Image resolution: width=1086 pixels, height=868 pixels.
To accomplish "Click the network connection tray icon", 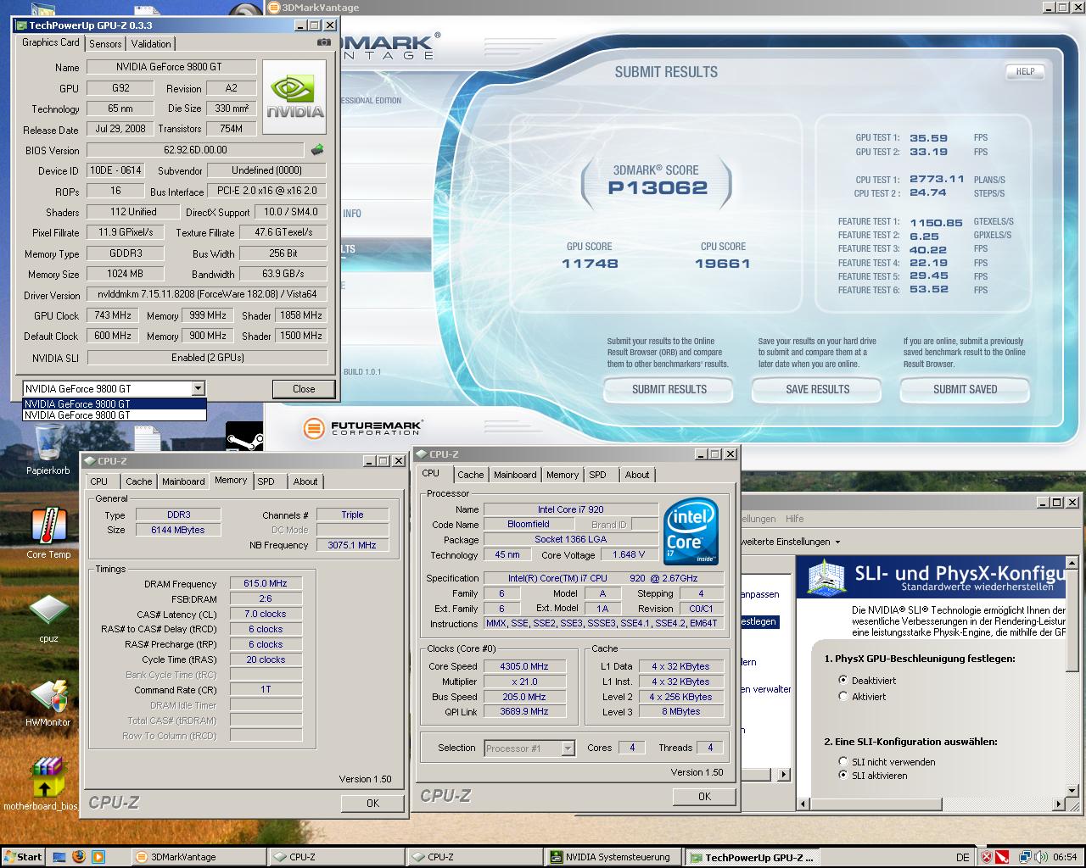I will pos(1025,857).
